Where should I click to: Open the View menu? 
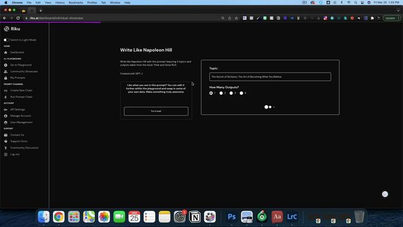pyautogui.click(x=48, y=3)
